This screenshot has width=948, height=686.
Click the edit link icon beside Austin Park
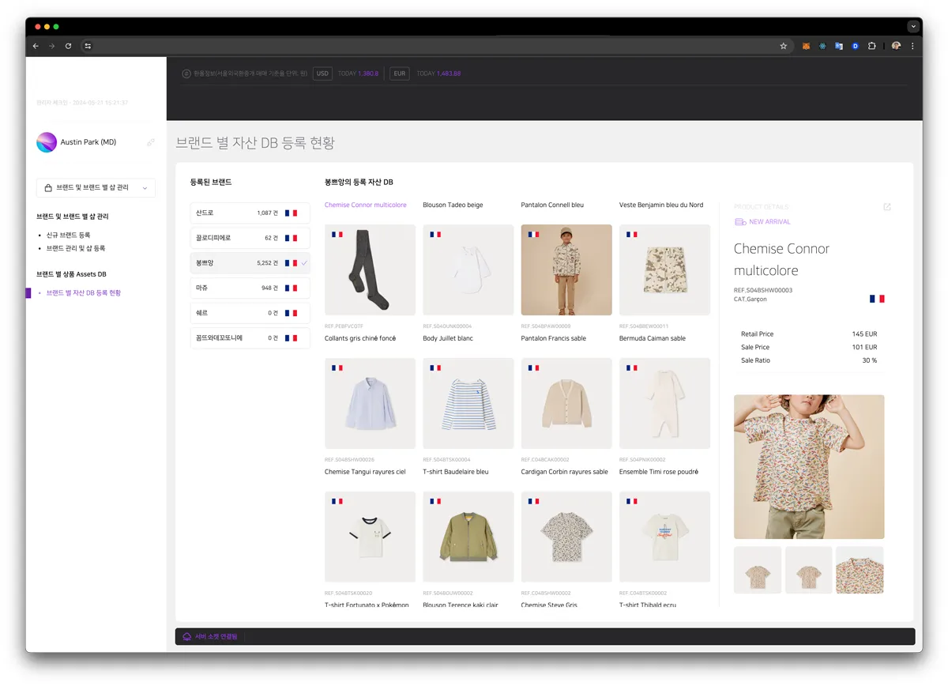coord(151,142)
